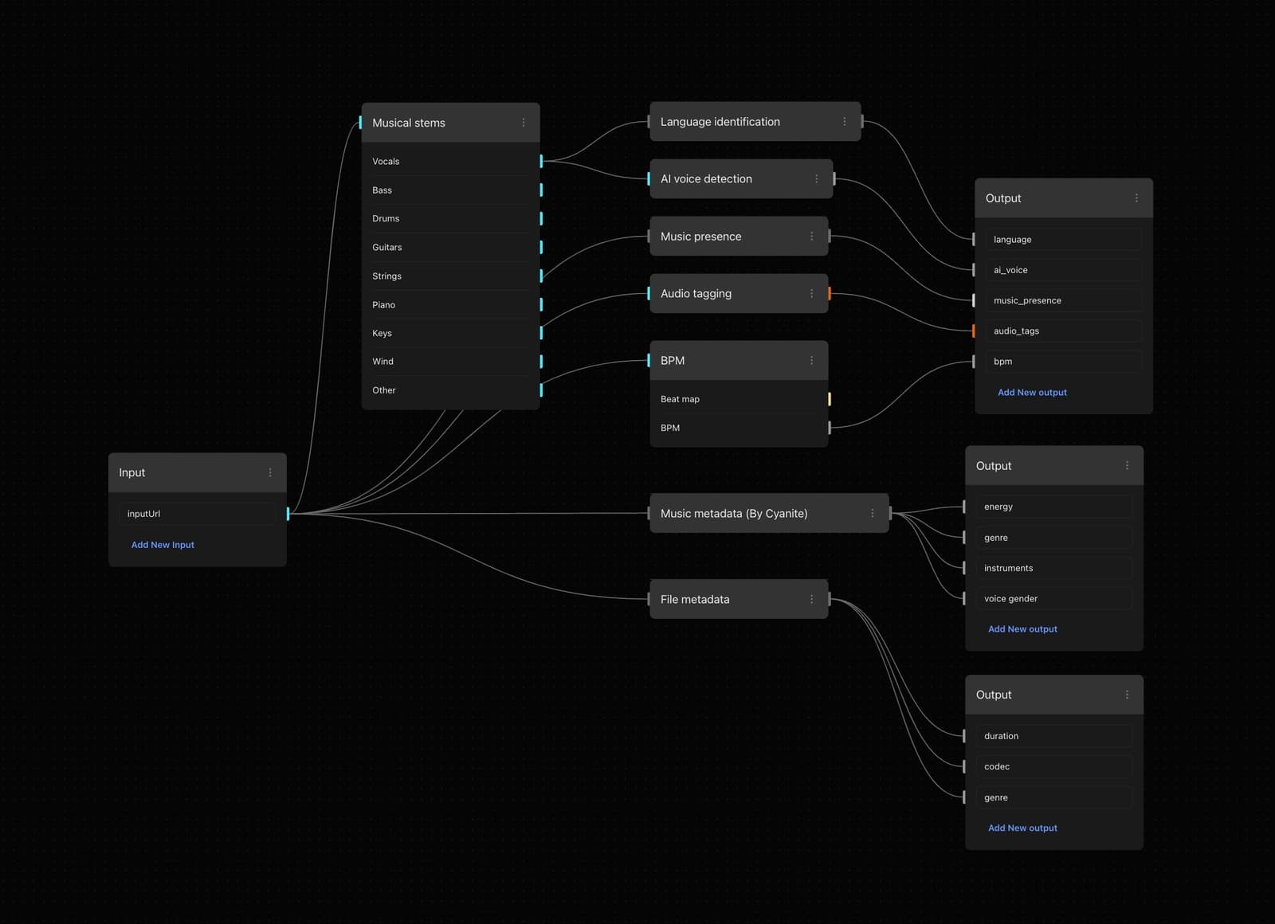This screenshot has height=924, width=1275.
Task: Click Add New output below voice gender
Action: (x=1022, y=629)
